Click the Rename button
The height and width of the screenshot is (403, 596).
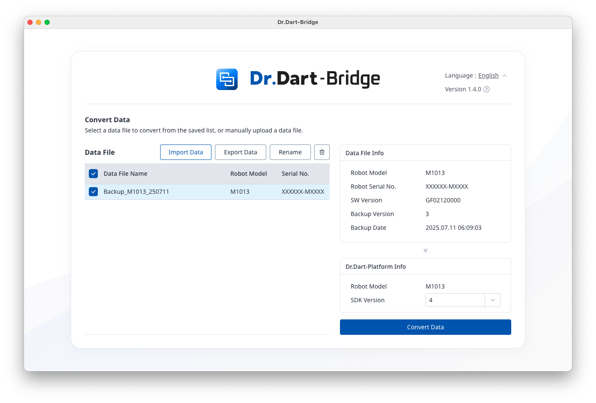[x=290, y=152]
